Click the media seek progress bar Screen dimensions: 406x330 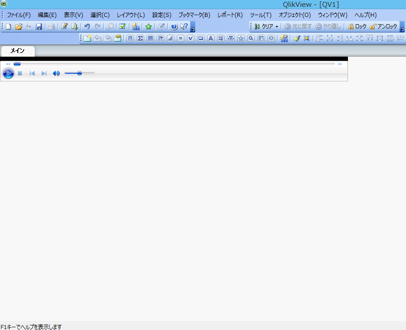pos(174,64)
